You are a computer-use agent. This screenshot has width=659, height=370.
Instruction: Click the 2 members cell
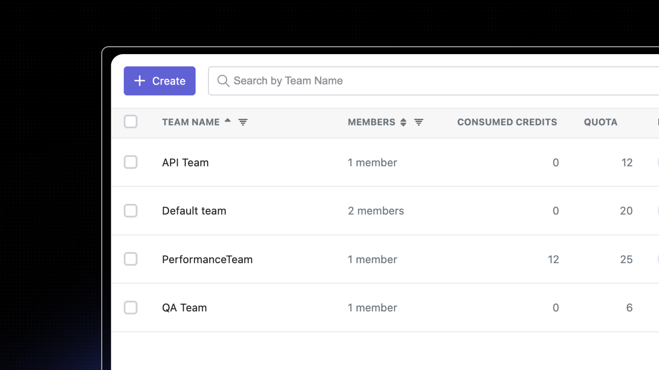pyautogui.click(x=376, y=211)
